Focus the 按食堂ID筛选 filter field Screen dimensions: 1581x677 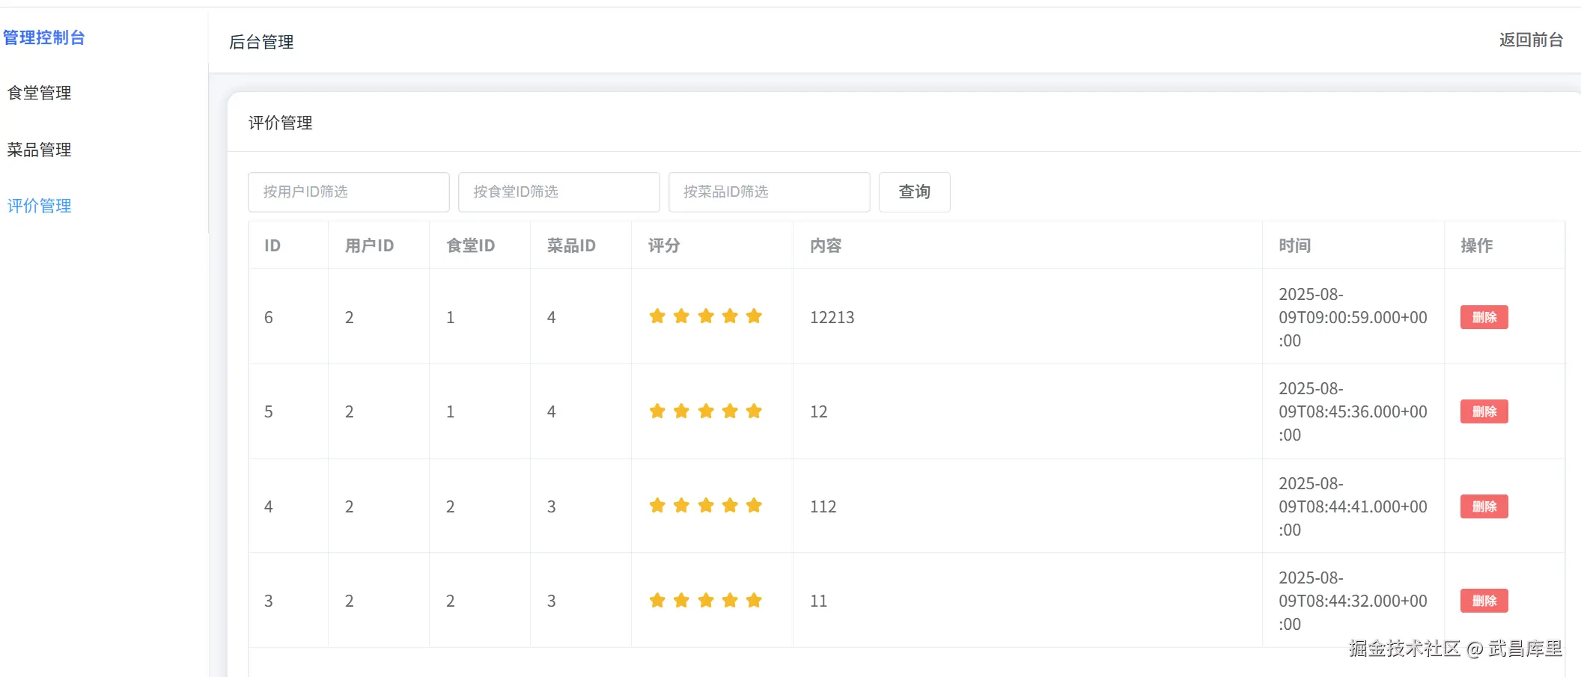click(558, 192)
